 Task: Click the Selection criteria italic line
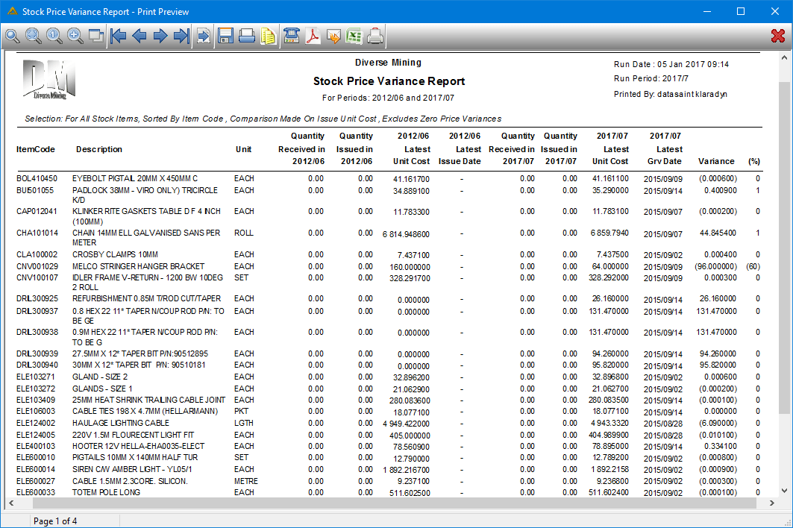tap(263, 119)
